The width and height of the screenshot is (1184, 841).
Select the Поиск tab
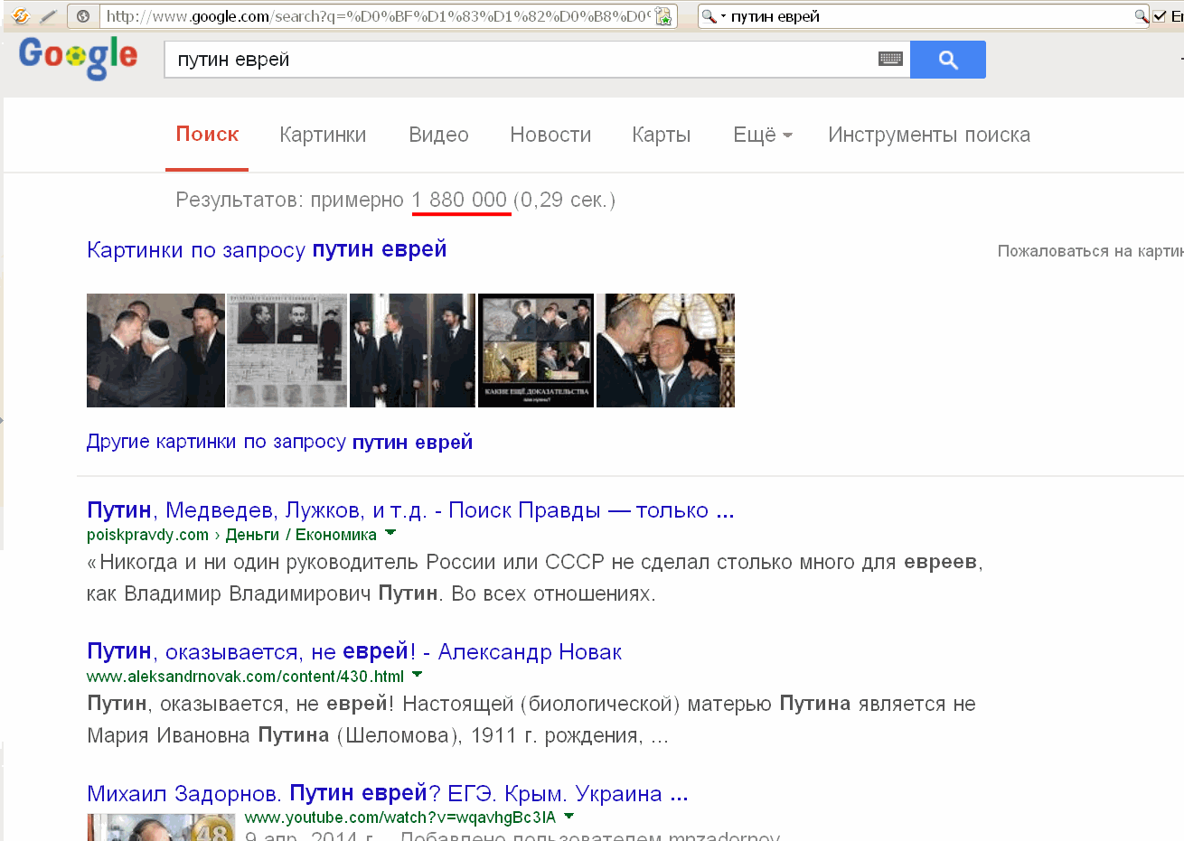(x=207, y=135)
